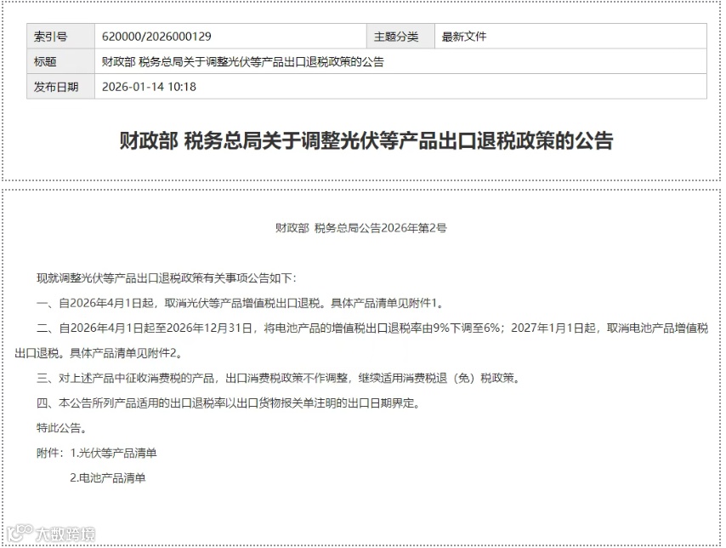Screen dimensions: 726x548
Task: Click the 索引号 label cell
Action: (x=60, y=36)
